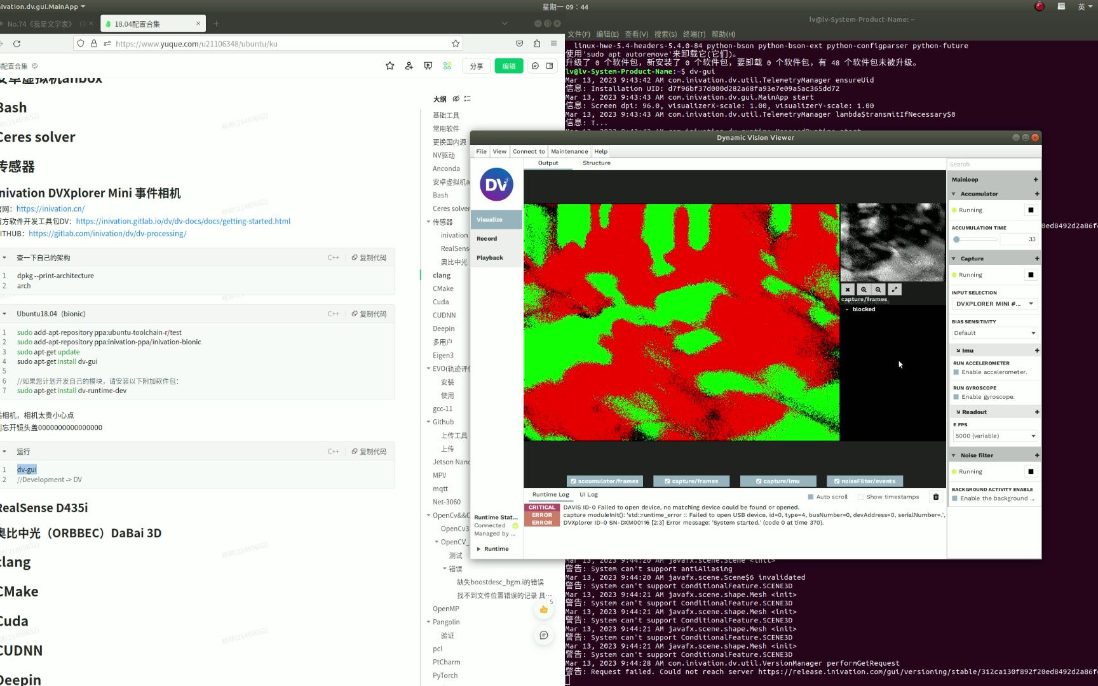Enable the background activity checkbox
The width and height of the screenshot is (1098, 686).
pos(955,499)
